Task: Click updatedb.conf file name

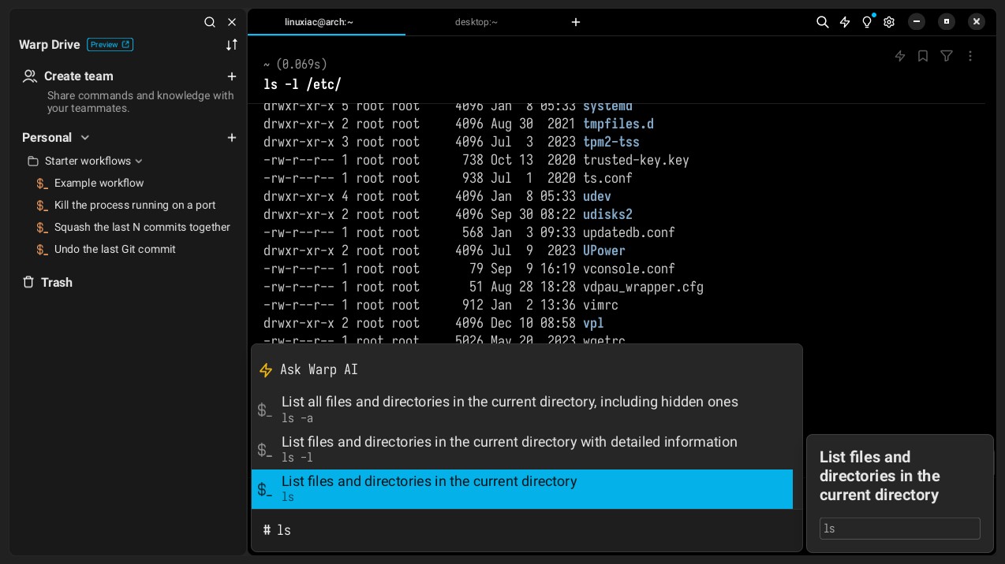Action: click(x=629, y=232)
